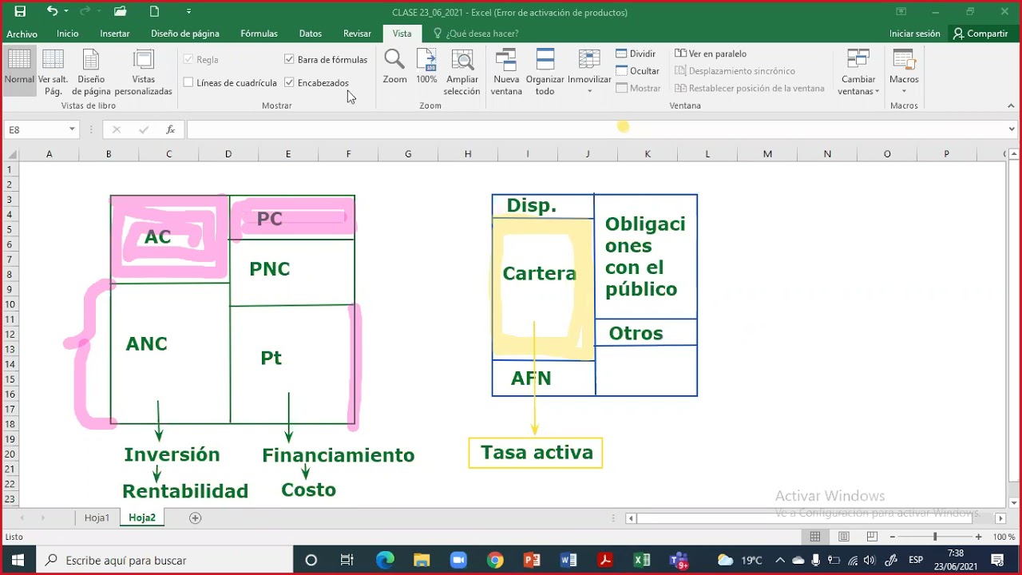Open Chrome from taskbar
The height and width of the screenshot is (575, 1022).
click(495, 560)
